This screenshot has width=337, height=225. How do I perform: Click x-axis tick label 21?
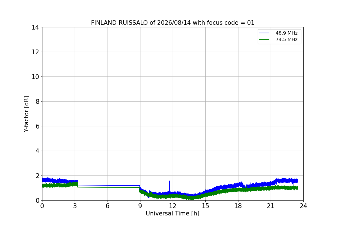coord(271,206)
